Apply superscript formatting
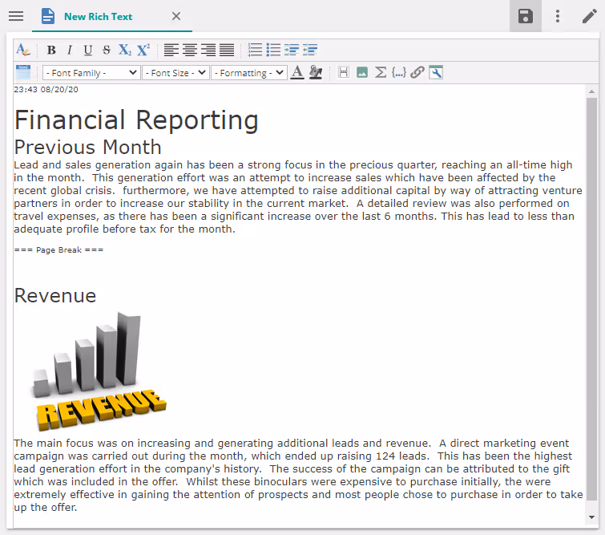 tap(143, 51)
